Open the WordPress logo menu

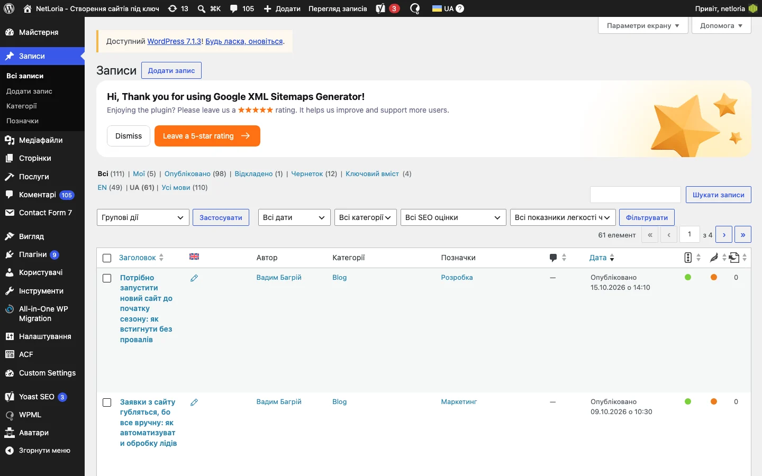(x=9, y=8)
